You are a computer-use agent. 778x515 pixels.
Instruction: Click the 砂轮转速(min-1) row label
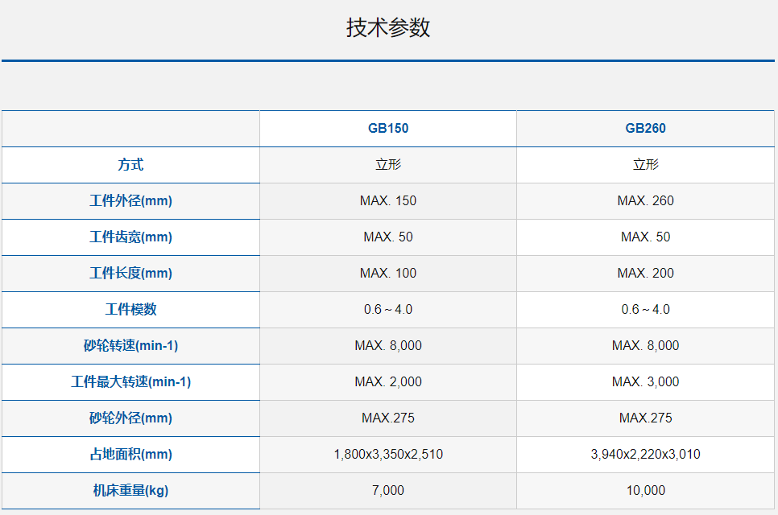pos(130,346)
